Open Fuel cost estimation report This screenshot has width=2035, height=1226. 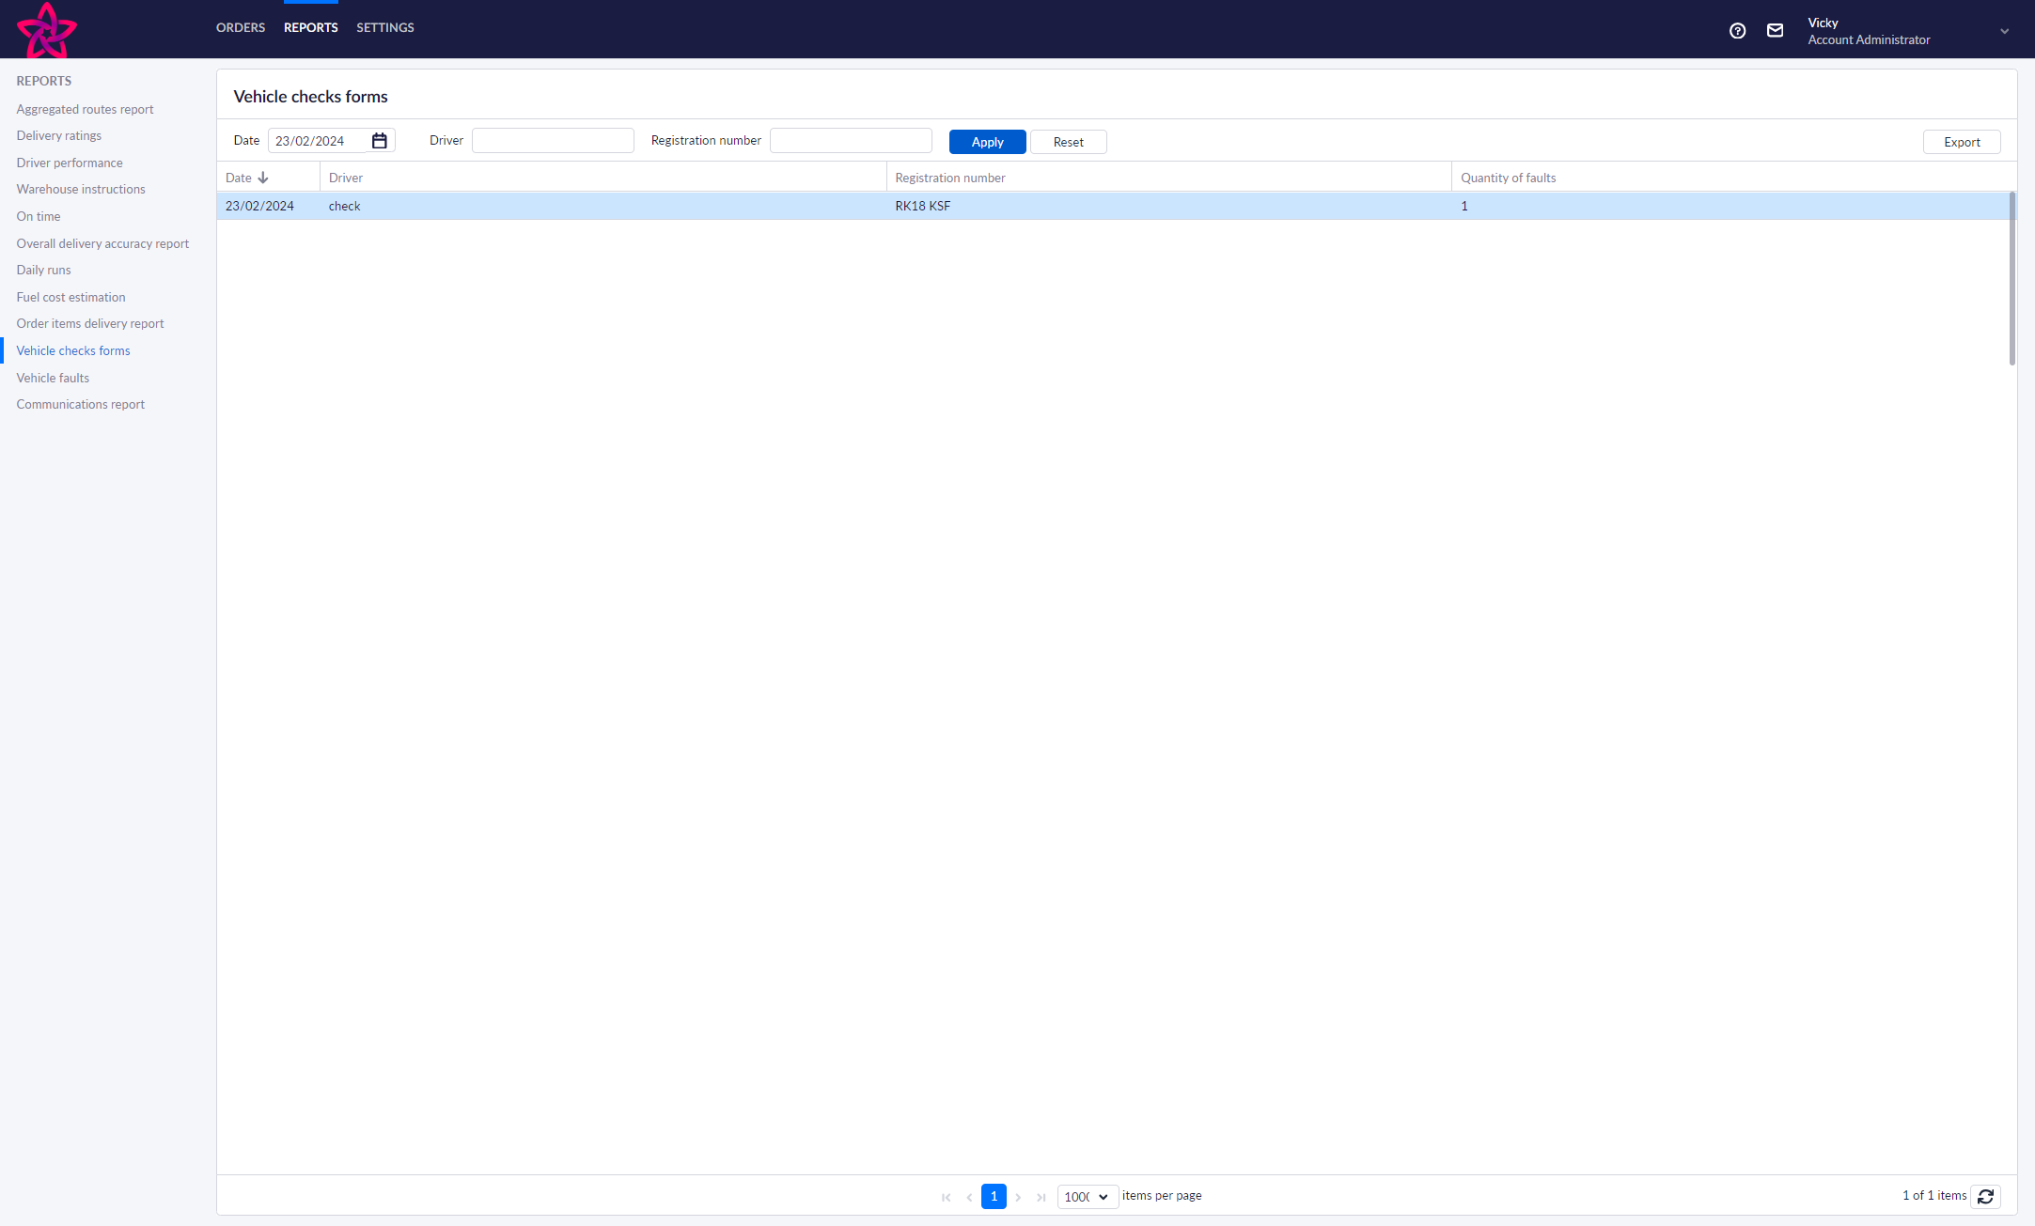pyautogui.click(x=70, y=297)
